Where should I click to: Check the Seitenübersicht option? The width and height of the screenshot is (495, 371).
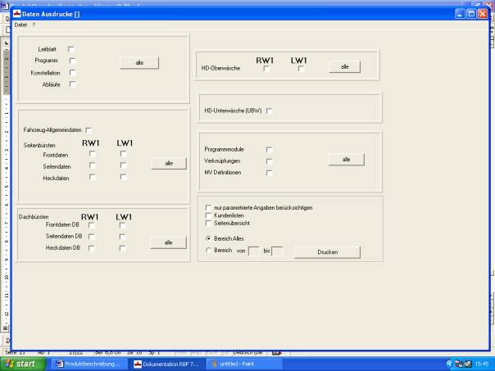(208, 223)
